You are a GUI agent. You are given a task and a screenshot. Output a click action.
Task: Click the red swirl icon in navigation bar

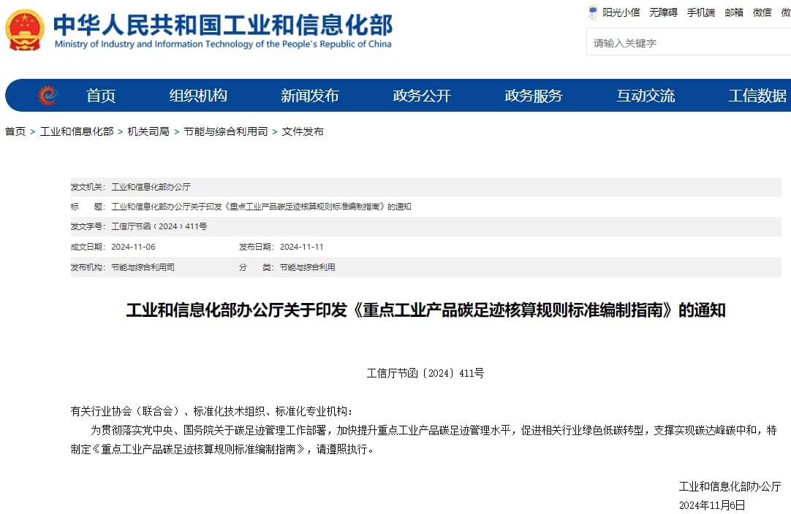pos(48,96)
